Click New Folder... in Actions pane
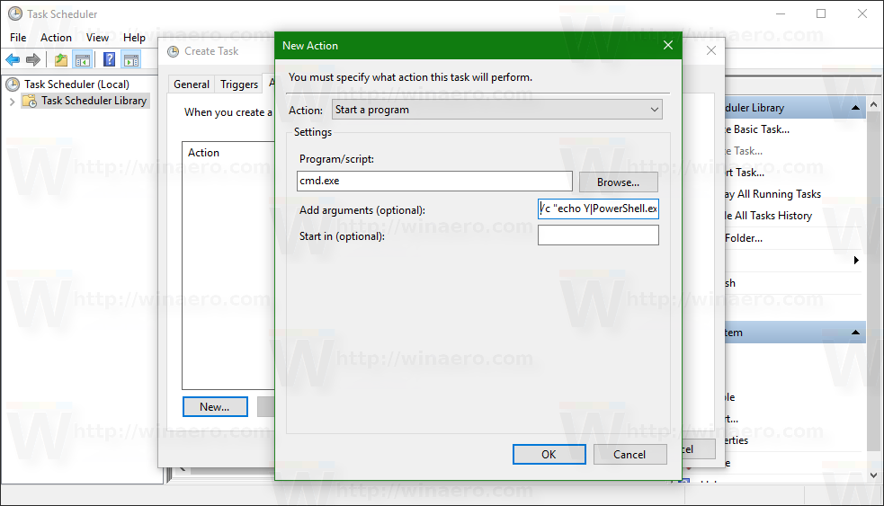884x506 pixels. [x=744, y=238]
